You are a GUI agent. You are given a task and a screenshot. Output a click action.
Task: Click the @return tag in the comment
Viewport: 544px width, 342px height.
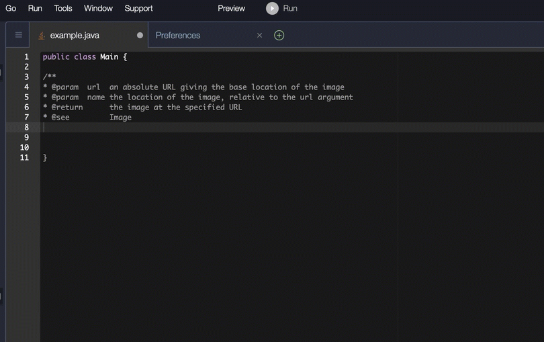(x=67, y=108)
